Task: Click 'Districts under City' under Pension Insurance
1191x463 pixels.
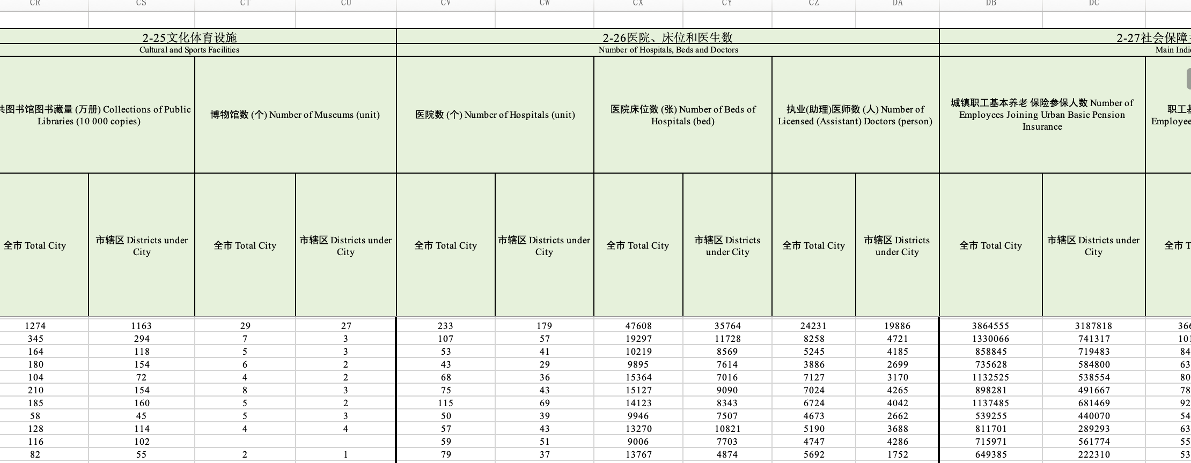Action: pos(1094,245)
